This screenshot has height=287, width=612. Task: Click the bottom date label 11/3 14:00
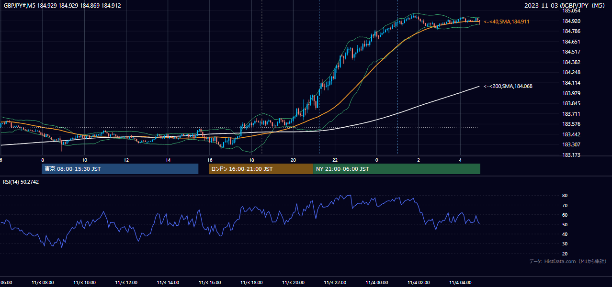point(168,282)
